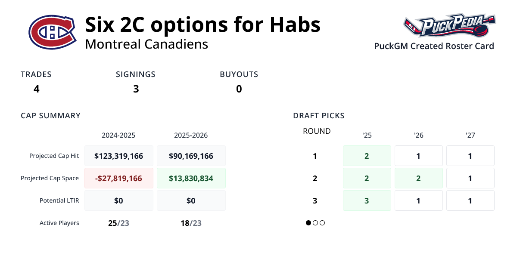Image resolution: width=517 pixels, height=271 pixels.
Task: Click the BUYOUTS counter showing 0
Action: (x=239, y=89)
